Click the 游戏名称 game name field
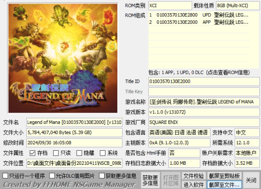The width and height of the screenshot is (261, 189). 204,102
